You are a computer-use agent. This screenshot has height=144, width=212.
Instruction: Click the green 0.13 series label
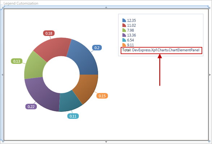coord(17,61)
